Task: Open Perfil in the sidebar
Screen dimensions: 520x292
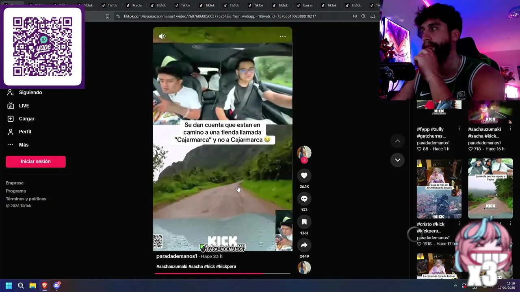Action: [19, 131]
